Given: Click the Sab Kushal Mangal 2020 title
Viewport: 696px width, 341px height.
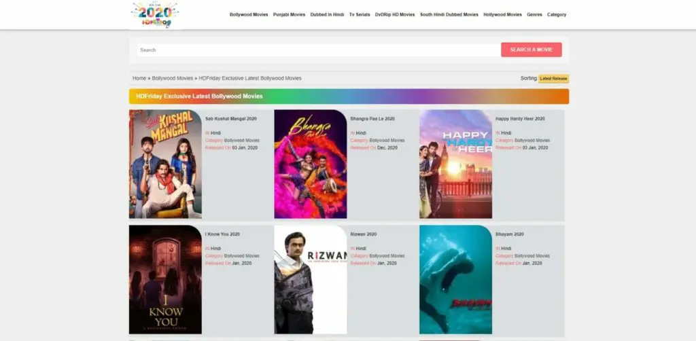Looking at the screenshot, I should 231,119.
